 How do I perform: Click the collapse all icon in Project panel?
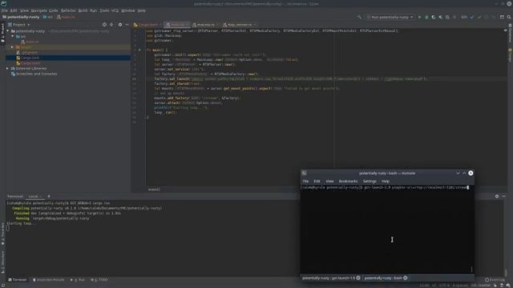(111, 25)
